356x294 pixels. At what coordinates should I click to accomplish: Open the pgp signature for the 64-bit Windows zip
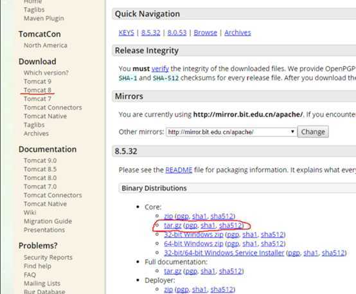click(x=233, y=244)
